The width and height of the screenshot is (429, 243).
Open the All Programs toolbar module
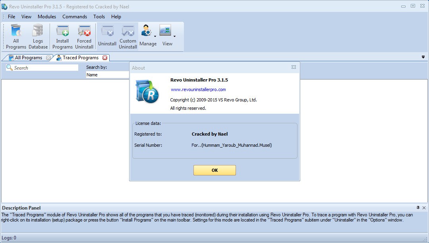(16, 37)
